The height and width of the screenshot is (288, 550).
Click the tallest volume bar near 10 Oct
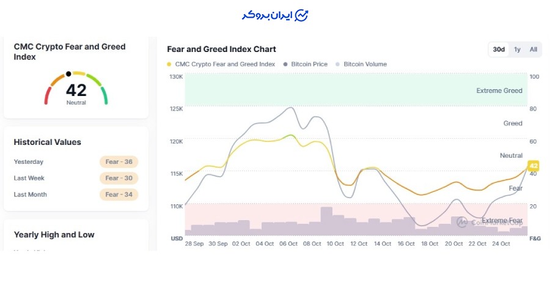(x=326, y=221)
